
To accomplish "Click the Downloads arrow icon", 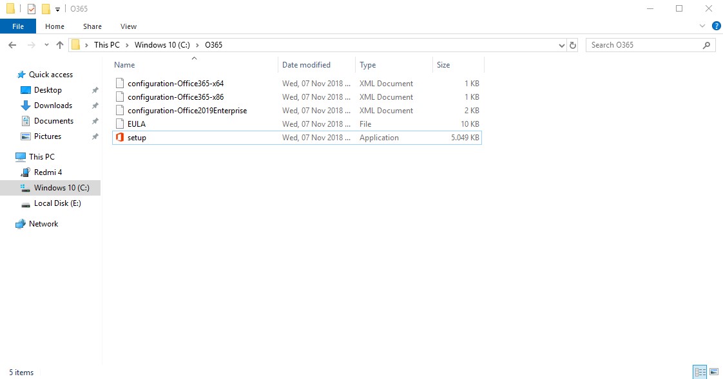I will pyautogui.click(x=26, y=106).
